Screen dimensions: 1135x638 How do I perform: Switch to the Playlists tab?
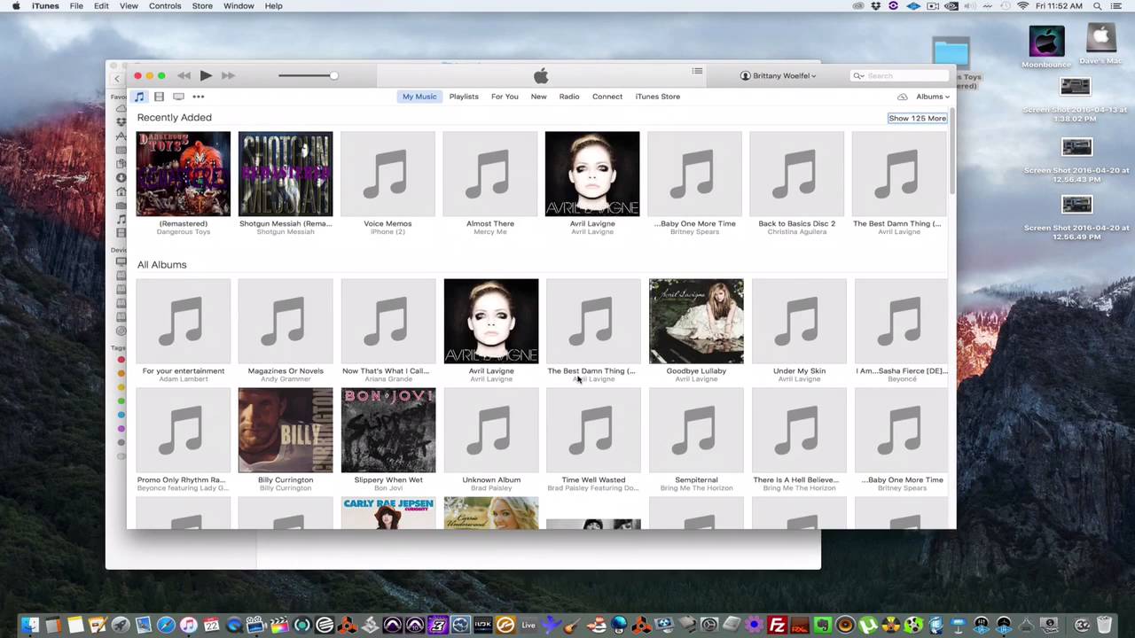tap(464, 97)
